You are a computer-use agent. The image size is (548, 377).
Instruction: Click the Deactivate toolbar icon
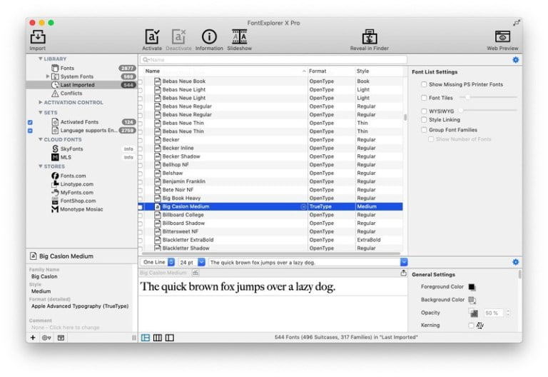click(178, 36)
